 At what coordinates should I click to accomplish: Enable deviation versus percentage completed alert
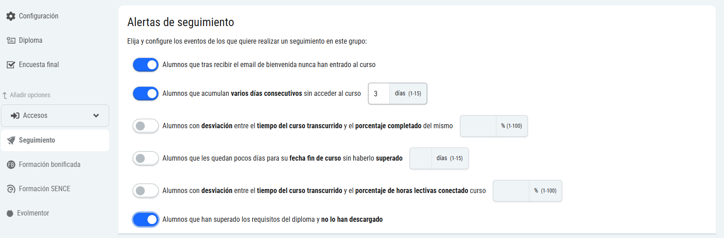(x=145, y=126)
